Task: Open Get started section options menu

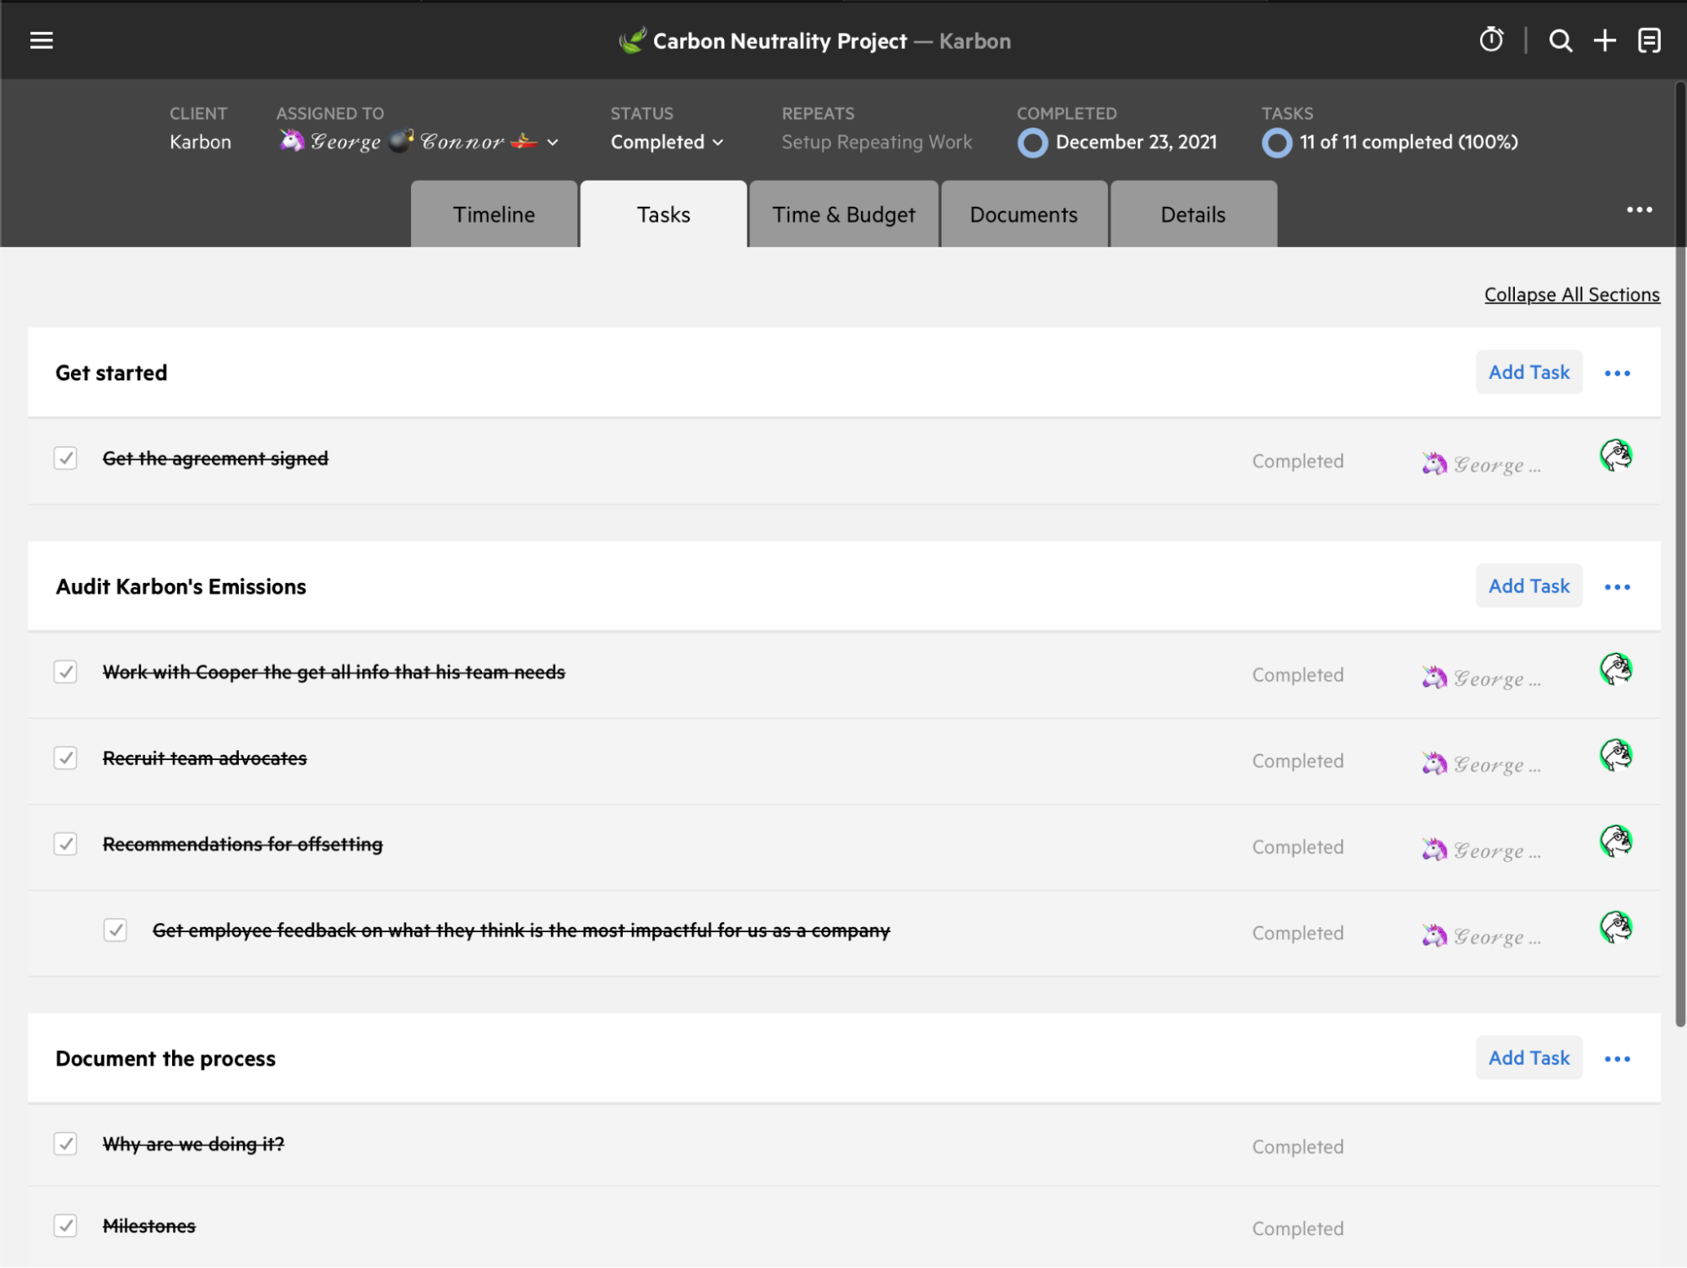Action: 1617,373
